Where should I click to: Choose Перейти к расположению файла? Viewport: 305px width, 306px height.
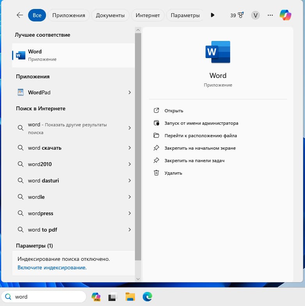(x=201, y=136)
